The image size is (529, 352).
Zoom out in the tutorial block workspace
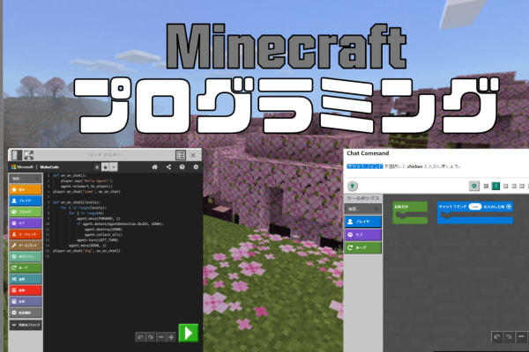[x=521, y=336]
